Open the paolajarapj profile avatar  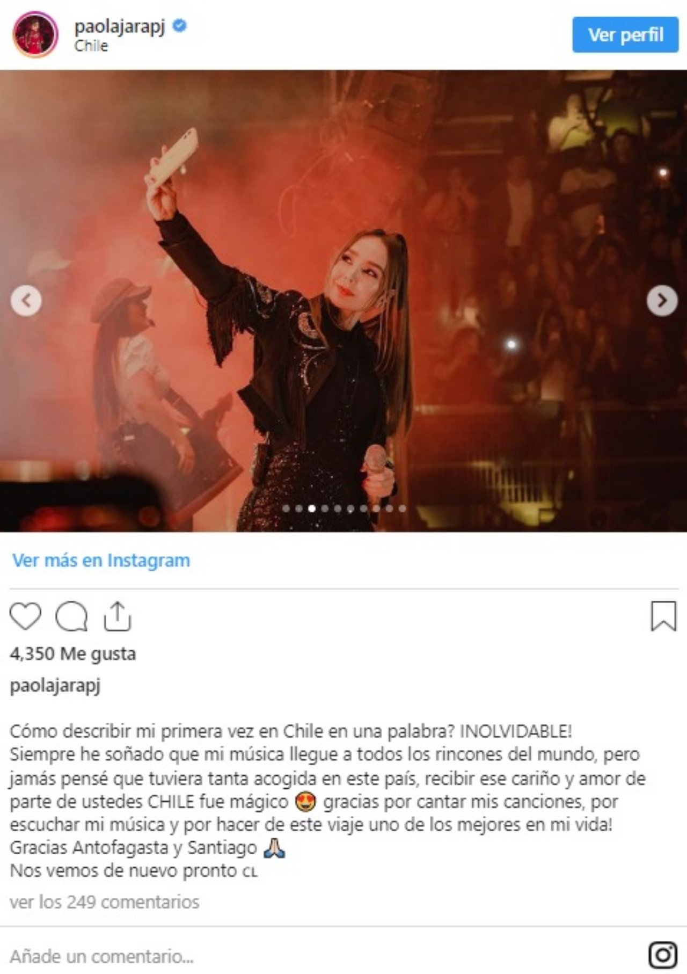coord(35,34)
